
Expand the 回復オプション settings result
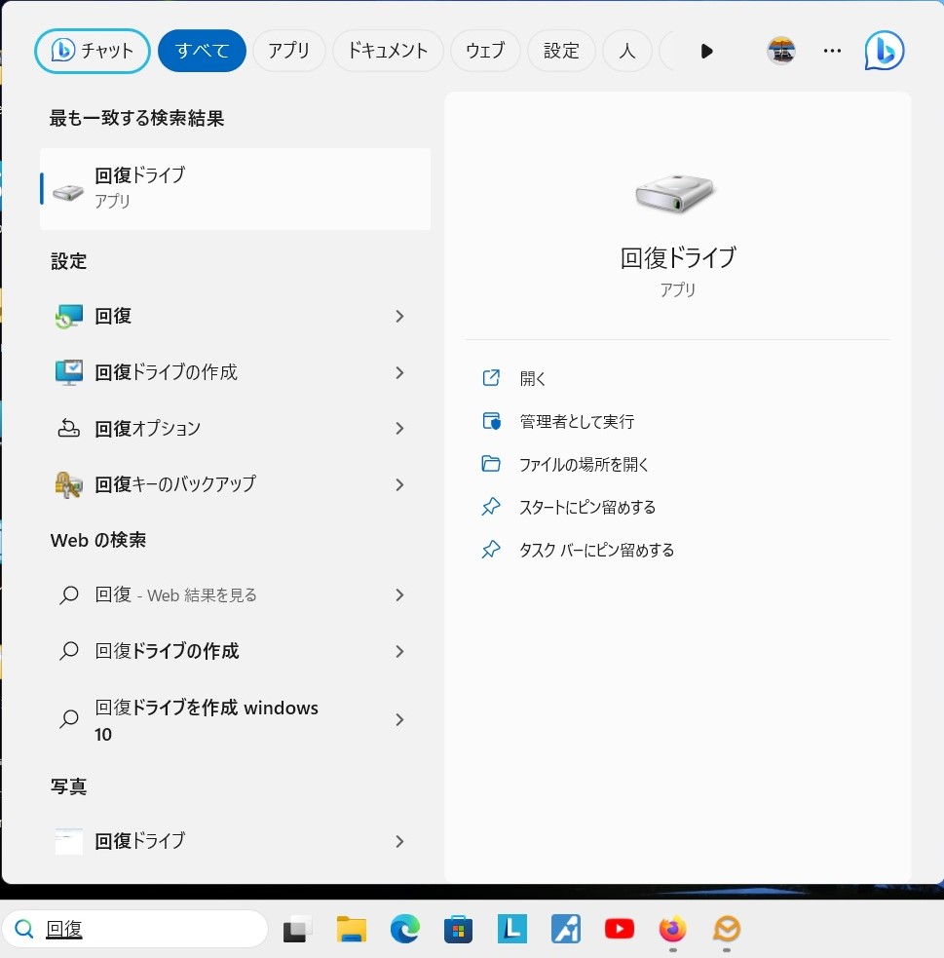click(x=399, y=429)
